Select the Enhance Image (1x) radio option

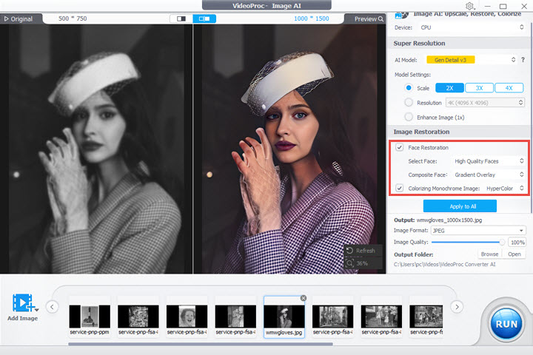[409, 117]
